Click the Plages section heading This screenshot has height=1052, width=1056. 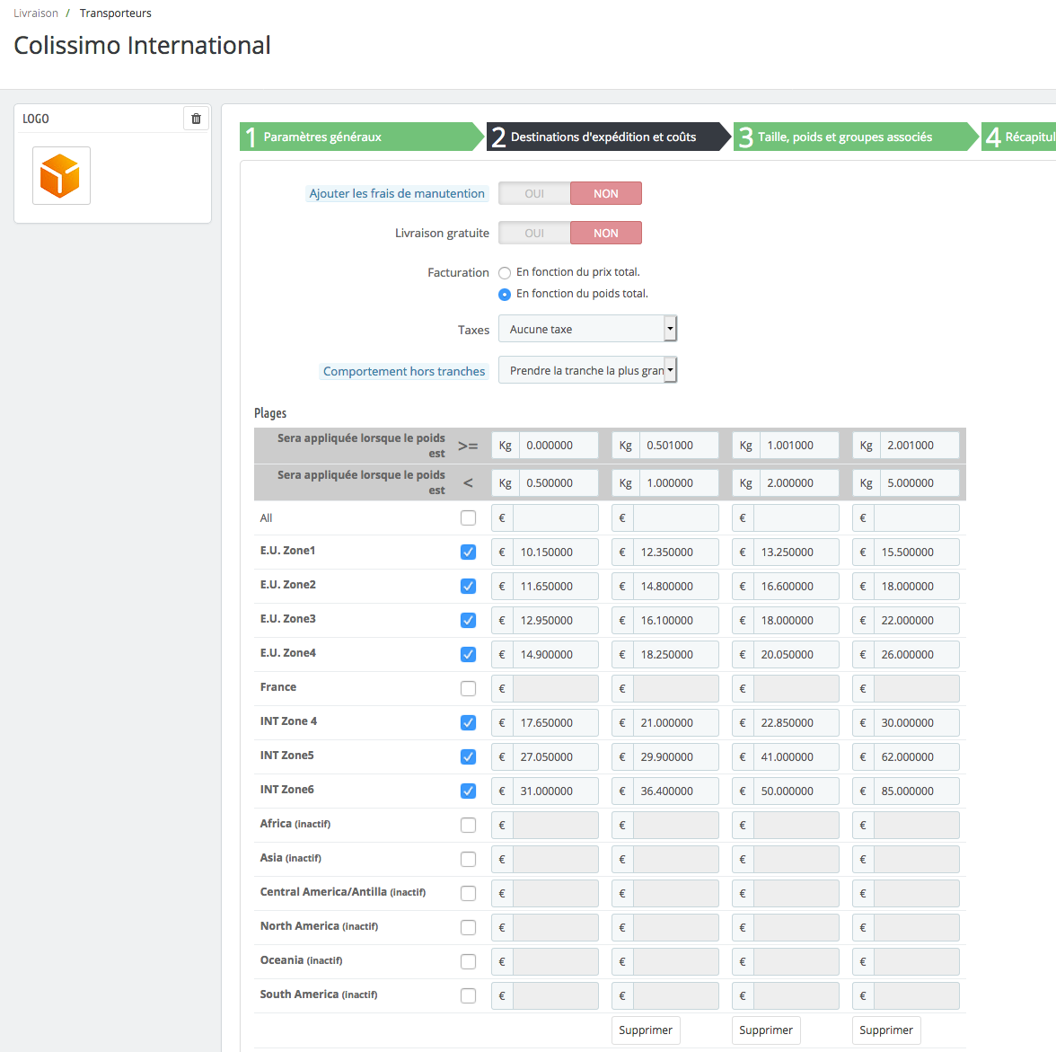click(x=270, y=413)
